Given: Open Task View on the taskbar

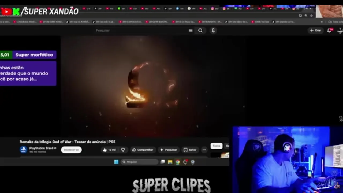Looking at the screenshot, I should pos(163,162).
